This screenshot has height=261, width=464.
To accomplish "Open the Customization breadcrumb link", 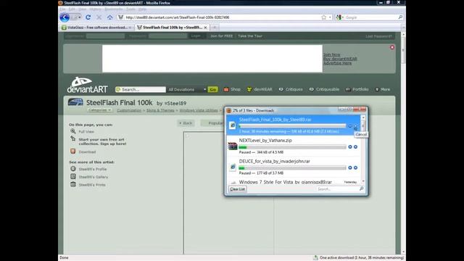I will [129, 110].
